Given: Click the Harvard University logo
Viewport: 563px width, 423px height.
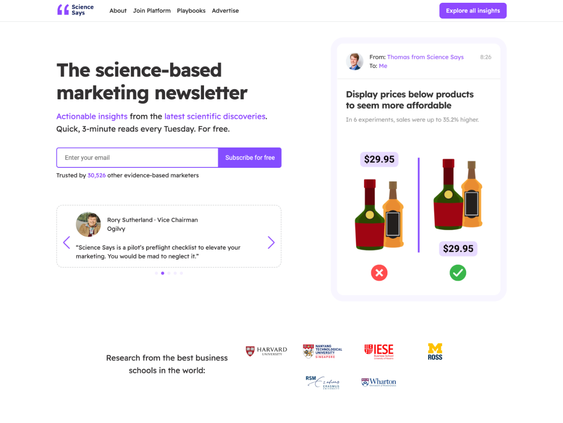Looking at the screenshot, I should (266, 351).
